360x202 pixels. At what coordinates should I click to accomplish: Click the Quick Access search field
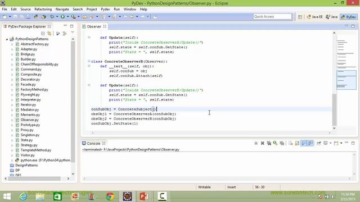[x=272, y=16]
